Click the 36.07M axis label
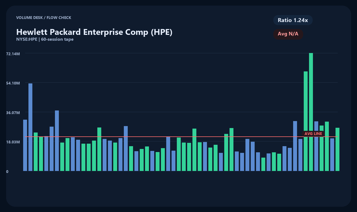This screenshot has height=212, width=357. [x=13, y=112]
